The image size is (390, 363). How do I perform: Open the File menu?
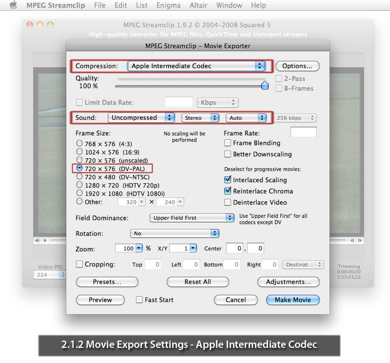click(x=99, y=5)
